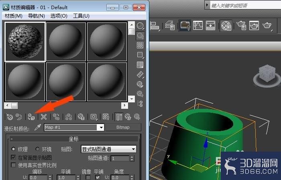Toggle the 镜像 U checkbox
This screenshot has width=281, height=180.
(88, 178)
